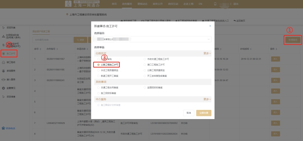Open the 选择项目 dropdown

coord(153,39)
